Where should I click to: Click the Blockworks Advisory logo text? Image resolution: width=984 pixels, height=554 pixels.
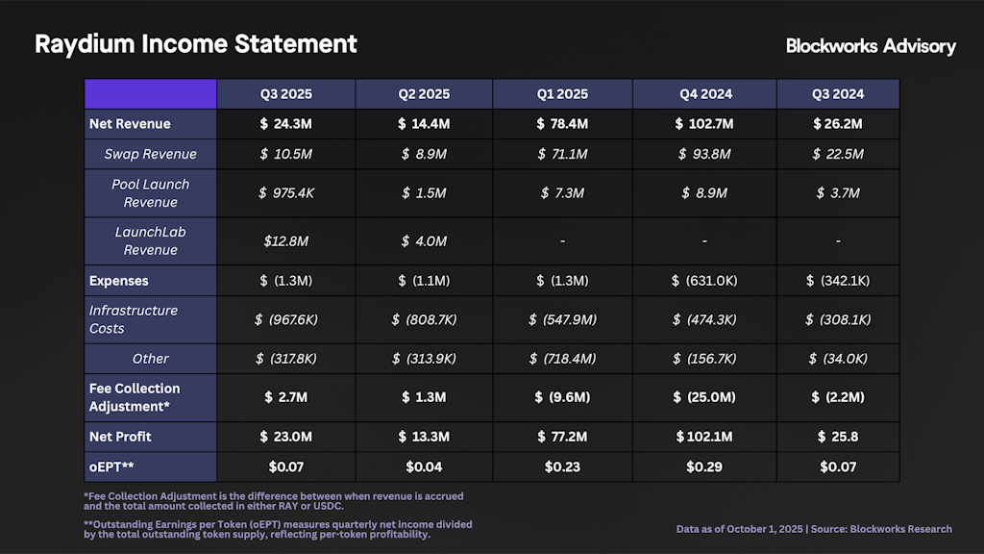pos(871,46)
